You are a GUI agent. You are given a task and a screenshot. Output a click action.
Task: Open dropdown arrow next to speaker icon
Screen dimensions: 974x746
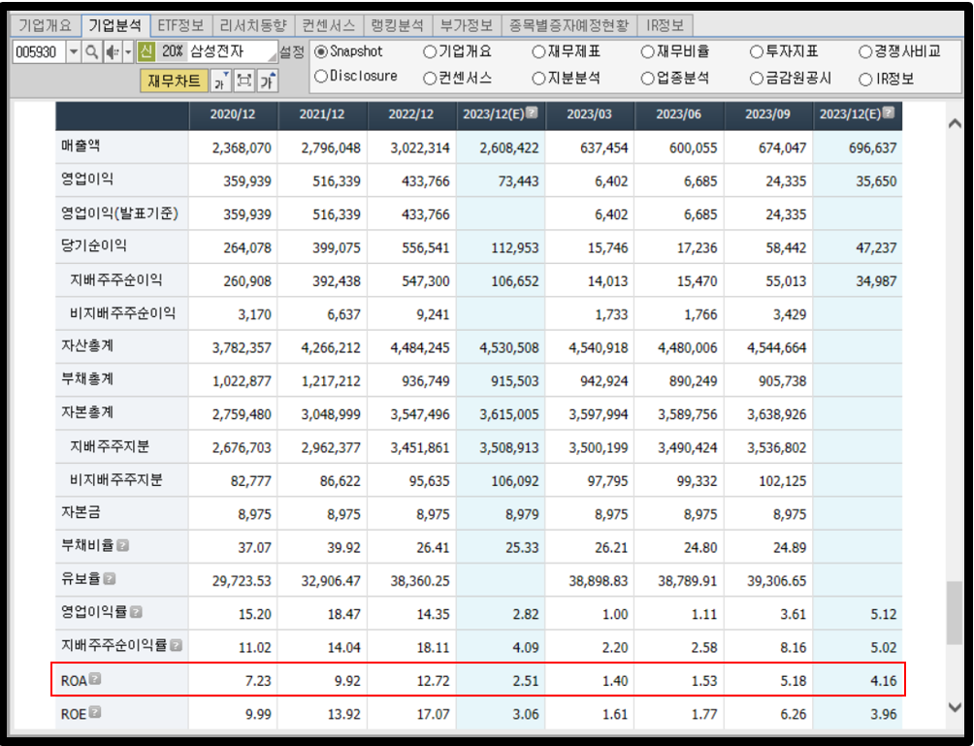click(x=128, y=51)
